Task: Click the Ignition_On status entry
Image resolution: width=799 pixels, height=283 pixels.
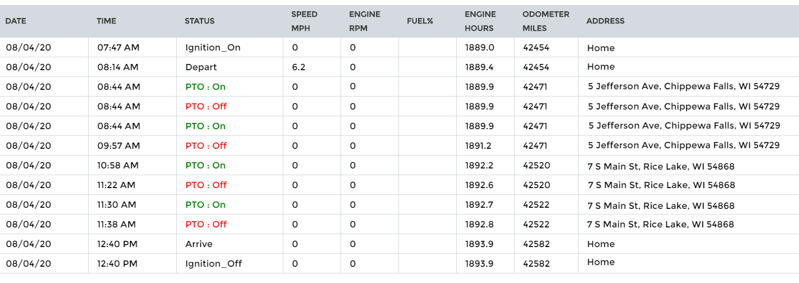Action: [x=213, y=48]
